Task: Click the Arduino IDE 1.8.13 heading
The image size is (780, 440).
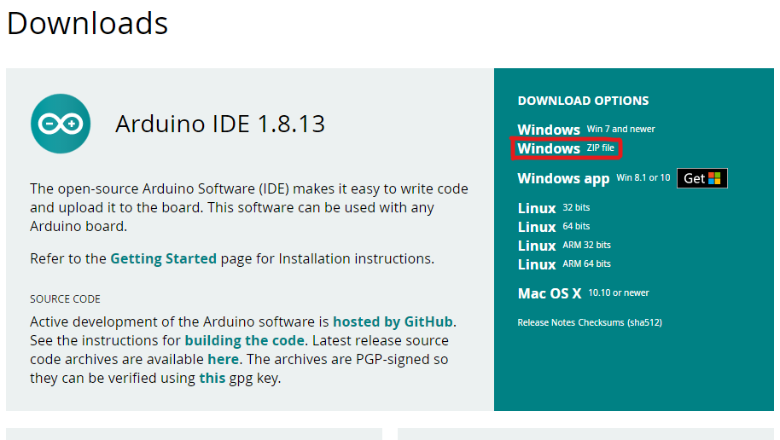Action: click(220, 124)
